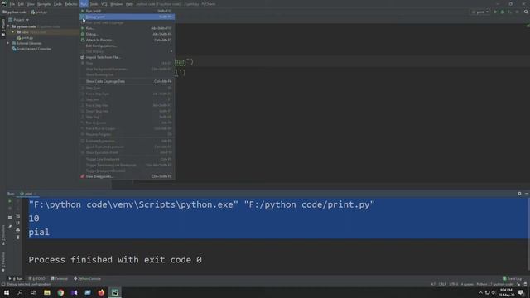
Task: Select Scratches and Consoles item
Action: [31, 49]
